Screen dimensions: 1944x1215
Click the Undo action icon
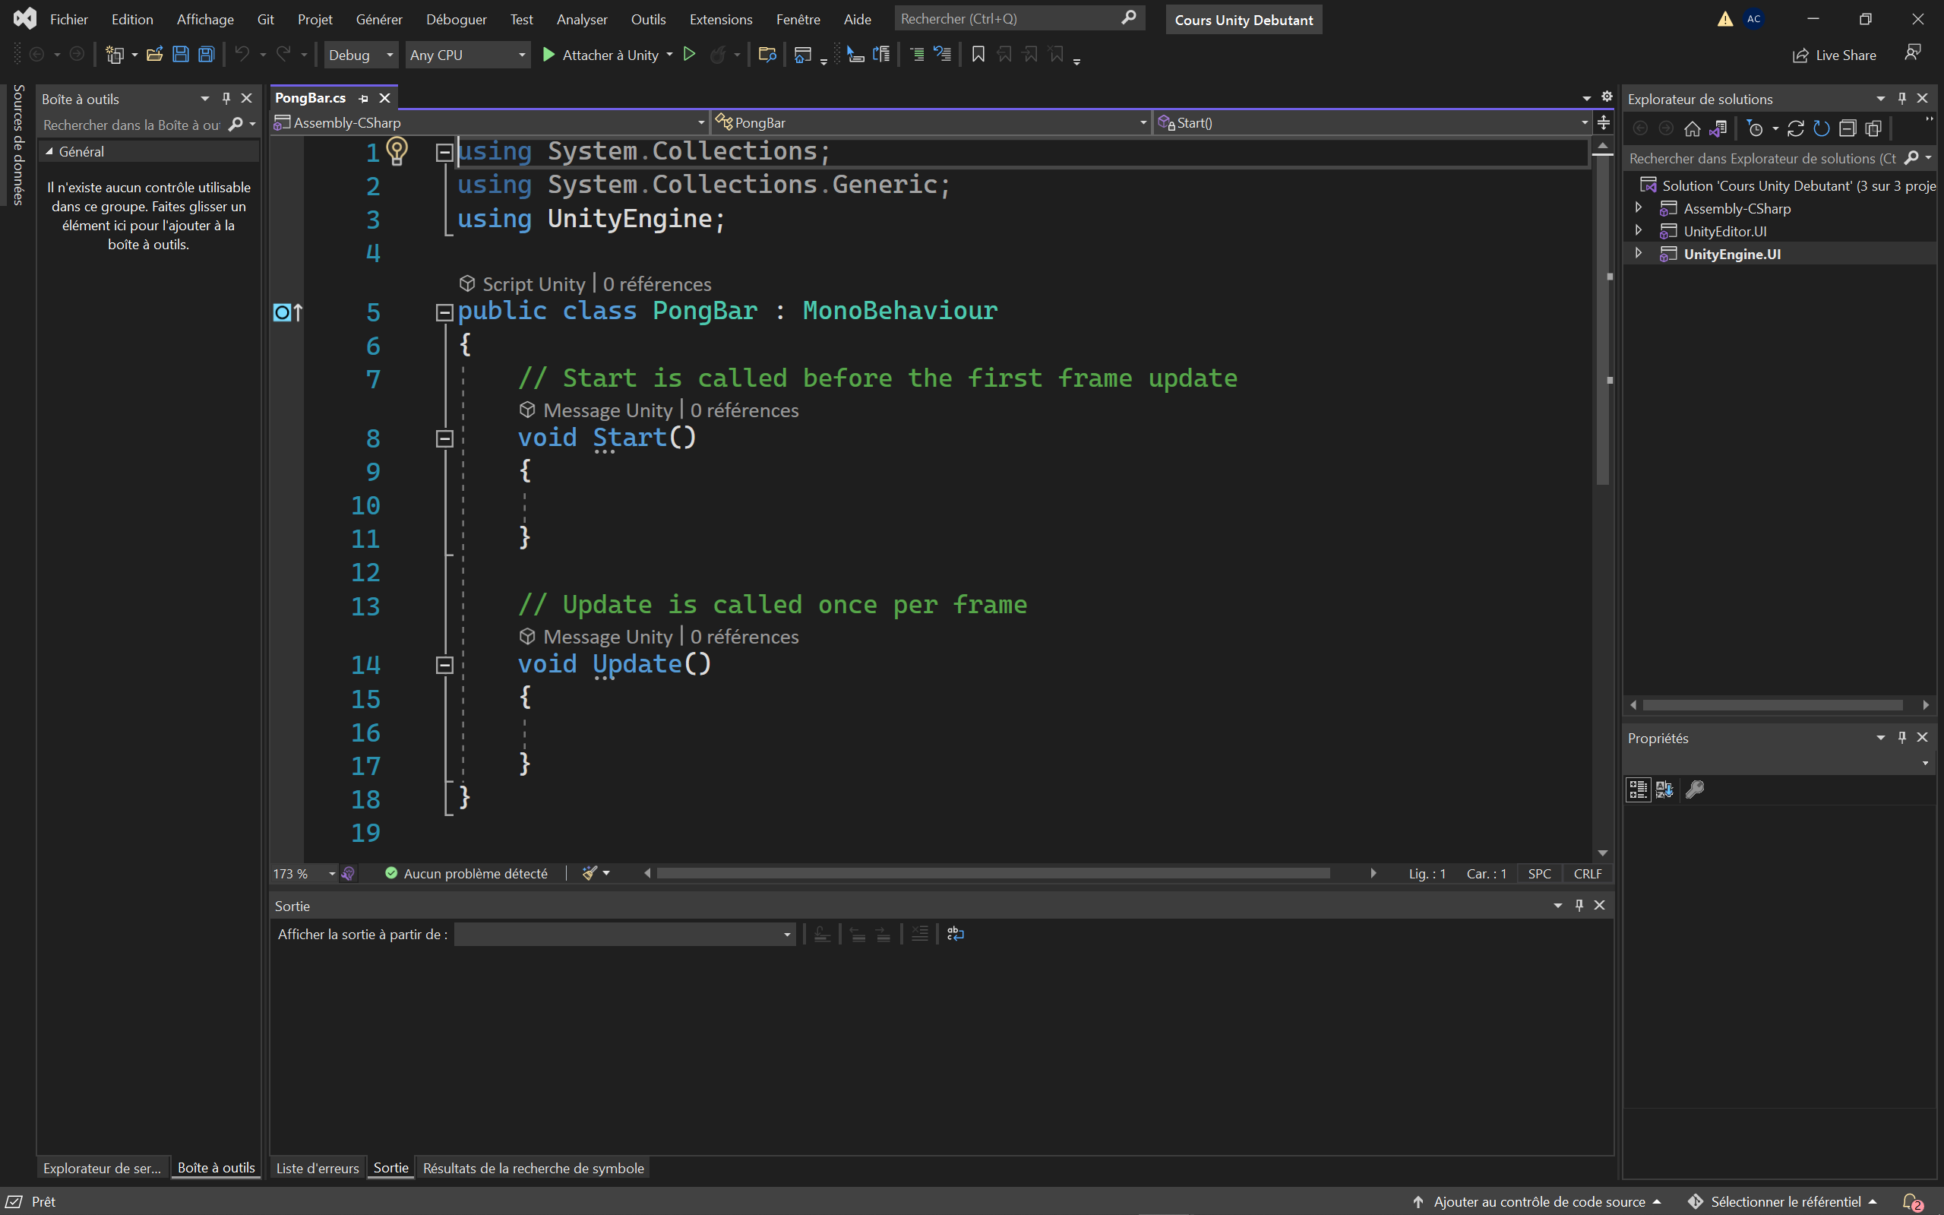point(242,53)
